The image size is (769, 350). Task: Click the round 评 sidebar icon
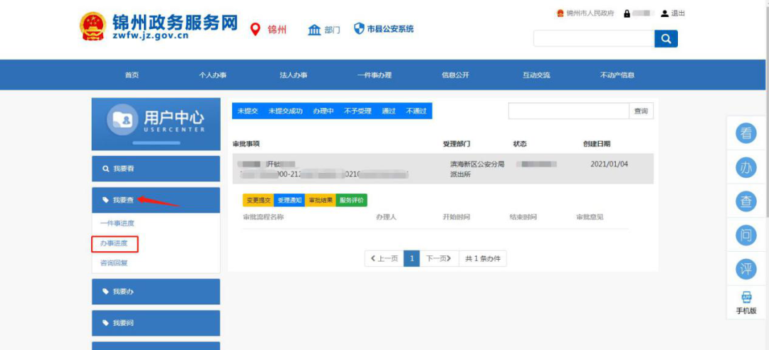pyautogui.click(x=746, y=269)
